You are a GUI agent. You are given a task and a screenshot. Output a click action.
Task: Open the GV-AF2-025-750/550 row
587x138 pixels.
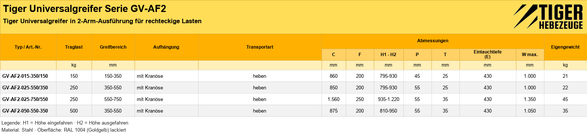click(x=293, y=99)
